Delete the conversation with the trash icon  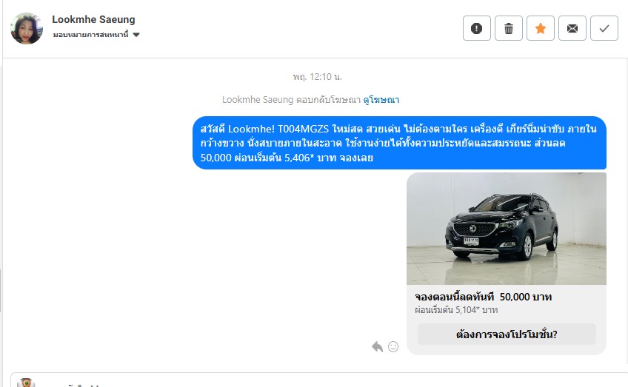pyautogui.click(x=509, y=28)
